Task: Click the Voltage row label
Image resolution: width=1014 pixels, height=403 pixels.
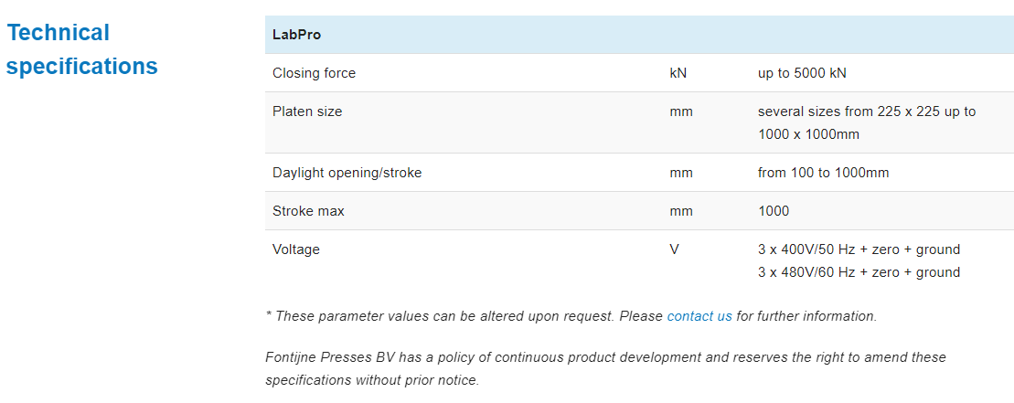Action: click(x=296, y=249)
